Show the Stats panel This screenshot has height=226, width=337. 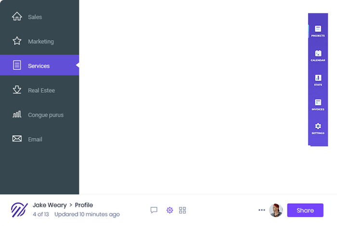(x=318, y=80)
